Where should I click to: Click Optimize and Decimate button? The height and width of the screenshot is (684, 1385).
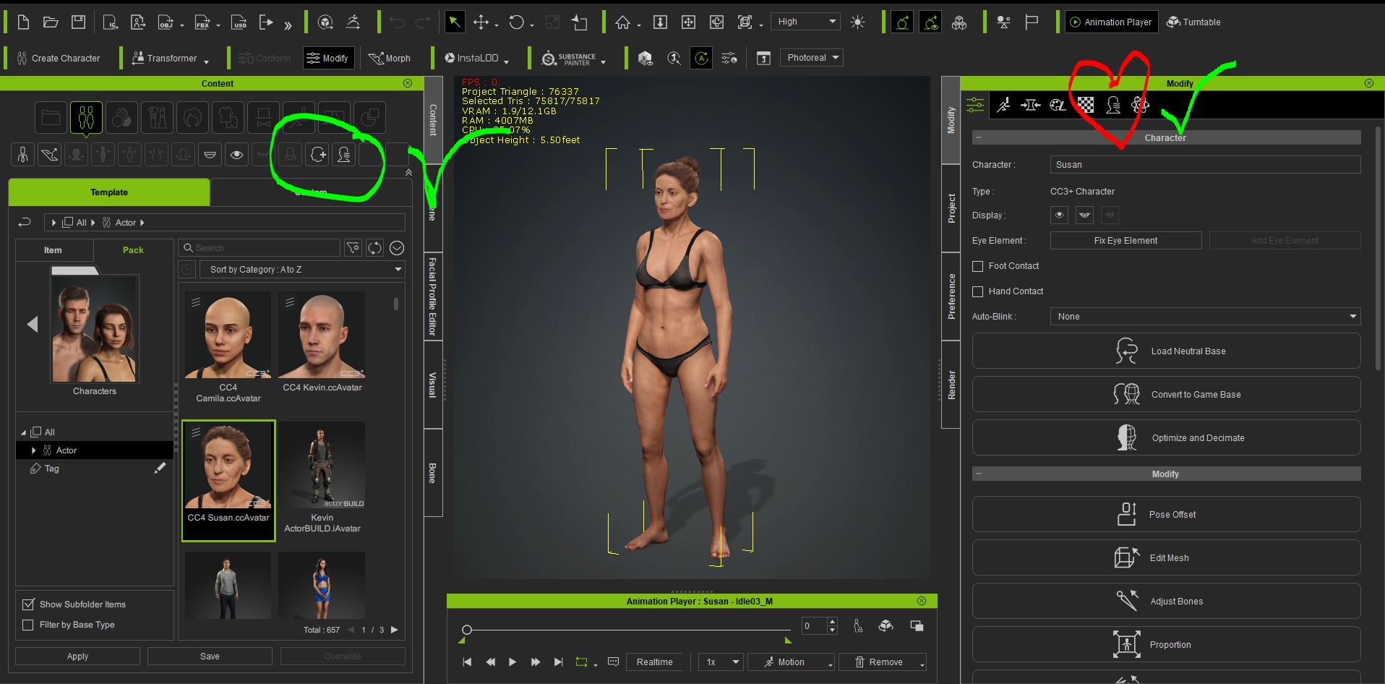(1166, 438)
